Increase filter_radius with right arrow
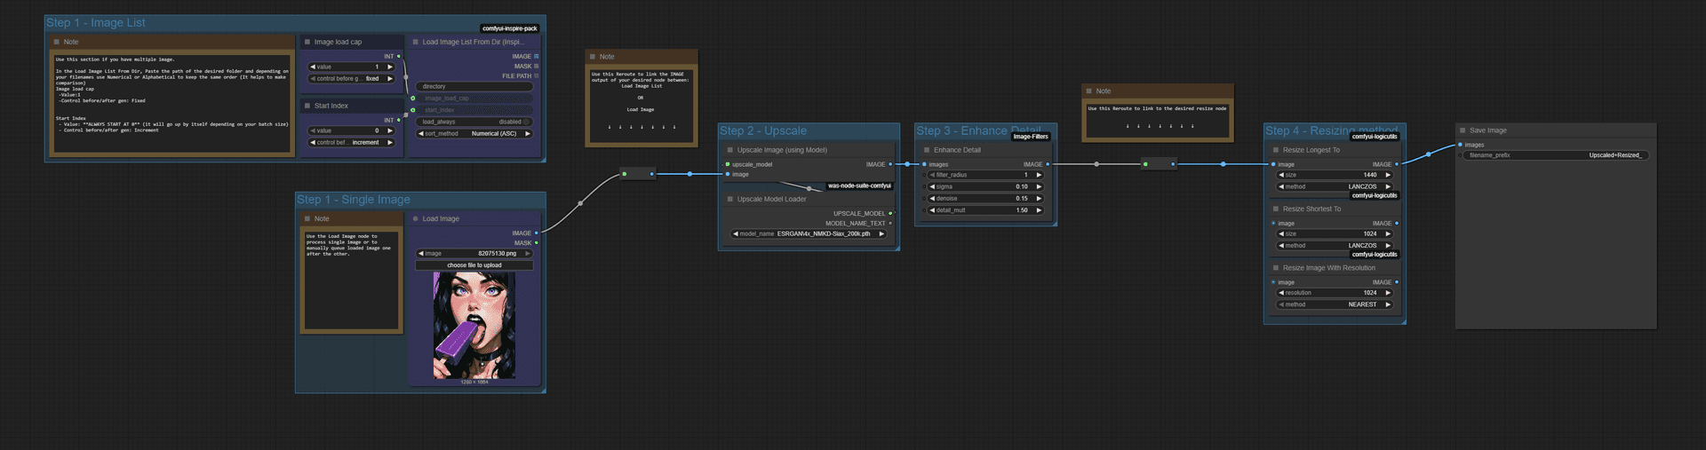Viewport: 1706px width, 450px height. [1039, 175]
